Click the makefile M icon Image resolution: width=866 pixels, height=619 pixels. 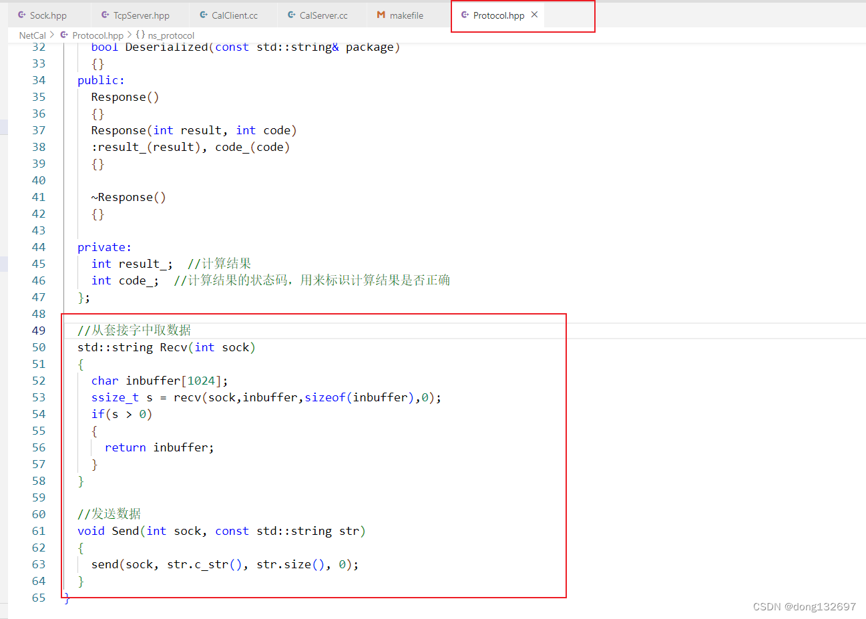tap(381, 15)
